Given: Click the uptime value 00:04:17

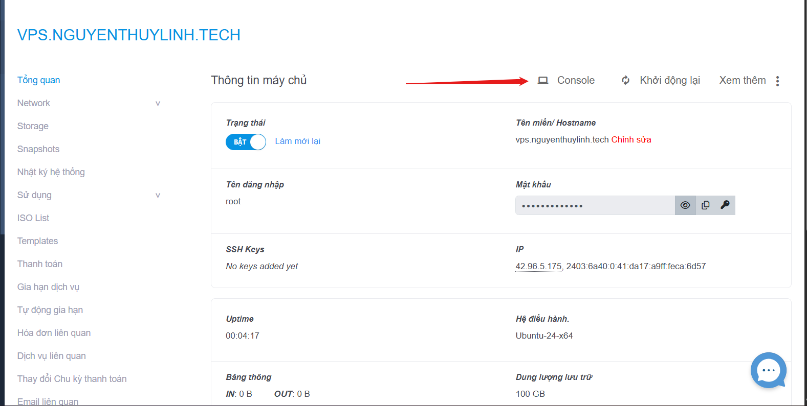Looking at the screenshot, I should pos(243,336).
